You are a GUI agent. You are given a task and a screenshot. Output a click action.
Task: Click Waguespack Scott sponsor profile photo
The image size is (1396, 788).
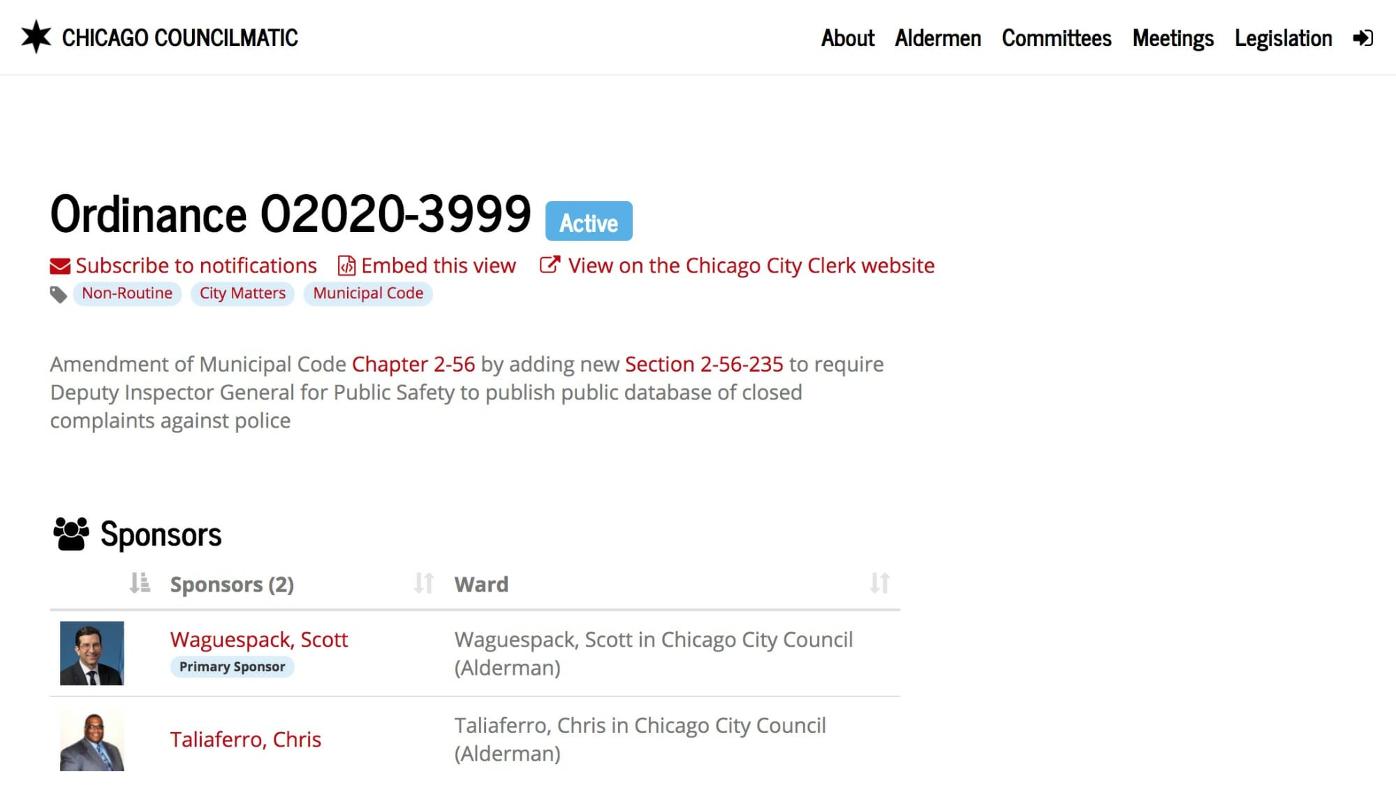click(x=92, y=653)
